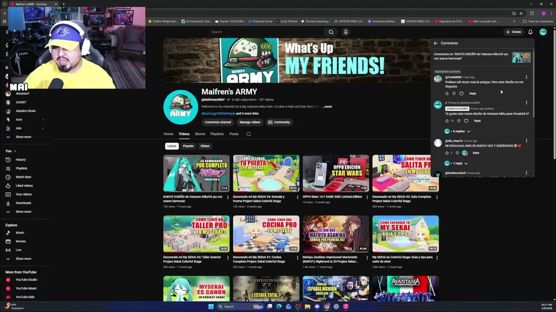Remove creator heart on @Ale_chan16 comment
This screenshot has height=312, width=556.
(x=465, y=153)
